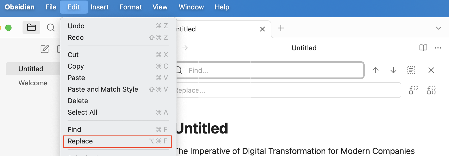
Task: Create a new note with the pencil icon
Action: pos(45,49)
